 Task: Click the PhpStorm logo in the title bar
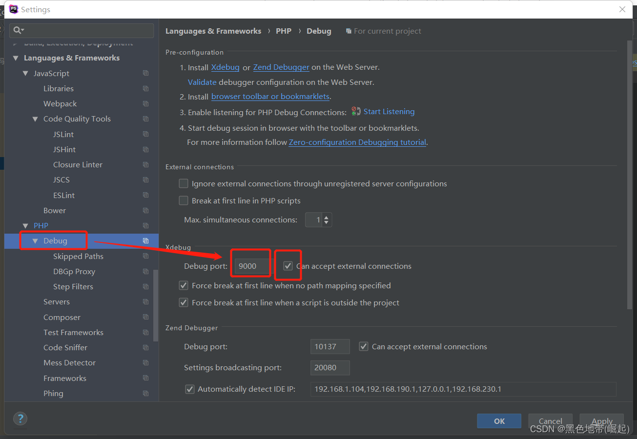[x=14, y=9]
